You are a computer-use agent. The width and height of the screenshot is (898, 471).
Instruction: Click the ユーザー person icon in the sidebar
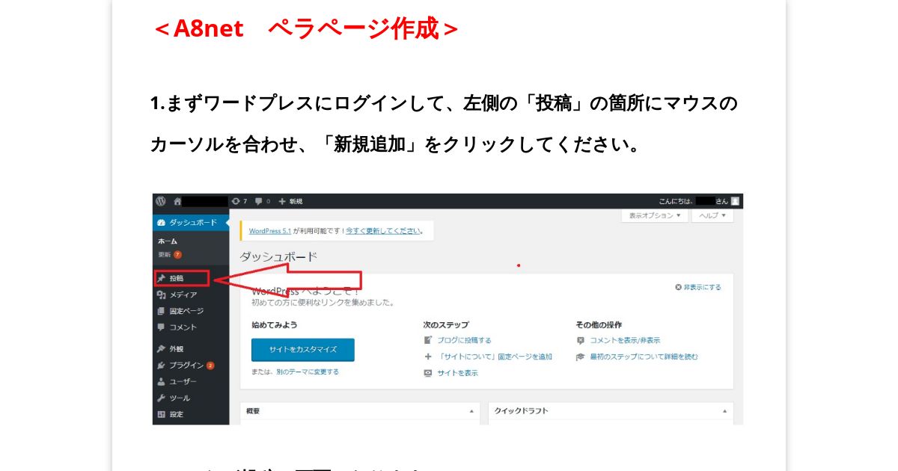click(161, 381)
